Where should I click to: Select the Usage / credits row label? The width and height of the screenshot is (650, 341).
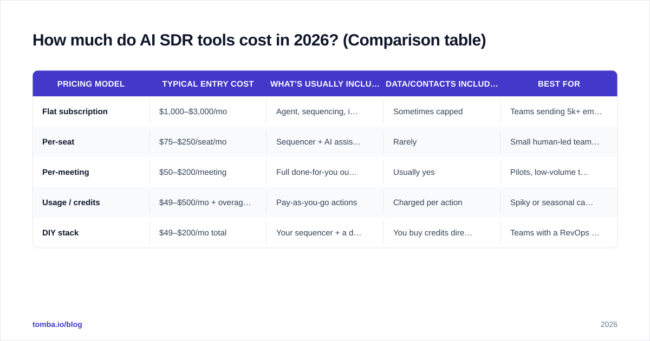coord(71,202)
